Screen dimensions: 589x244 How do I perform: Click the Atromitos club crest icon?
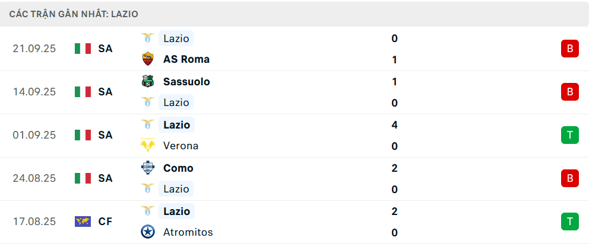click(x=147, y=232)
